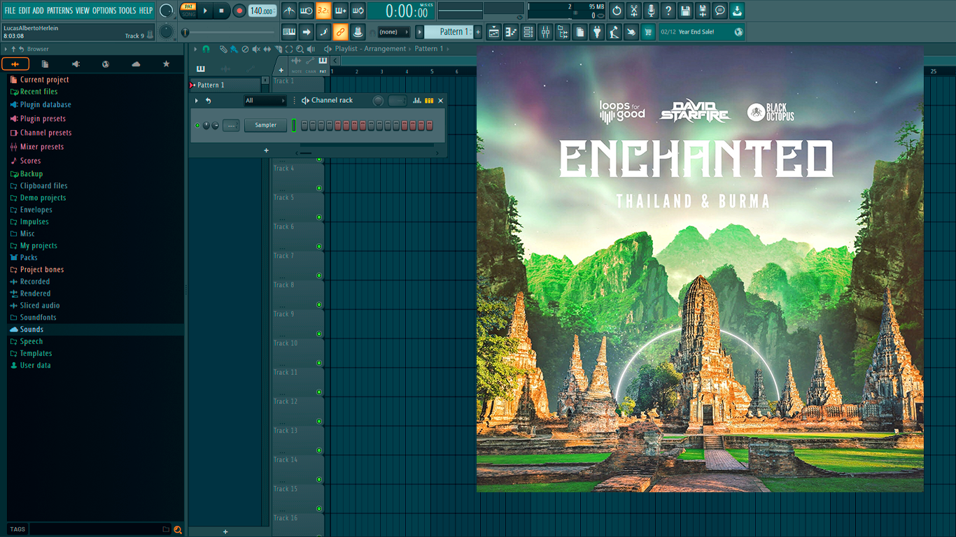Click the undo history icon

click(617, 10)
